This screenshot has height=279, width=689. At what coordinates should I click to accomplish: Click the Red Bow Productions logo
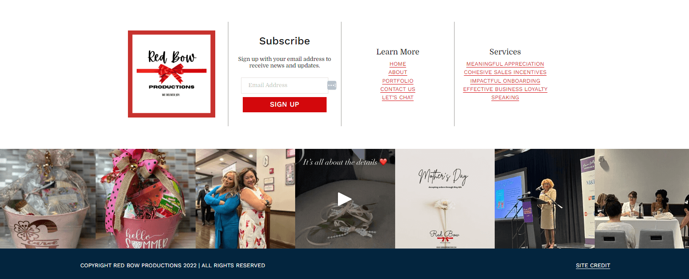(x=172, y=74)
